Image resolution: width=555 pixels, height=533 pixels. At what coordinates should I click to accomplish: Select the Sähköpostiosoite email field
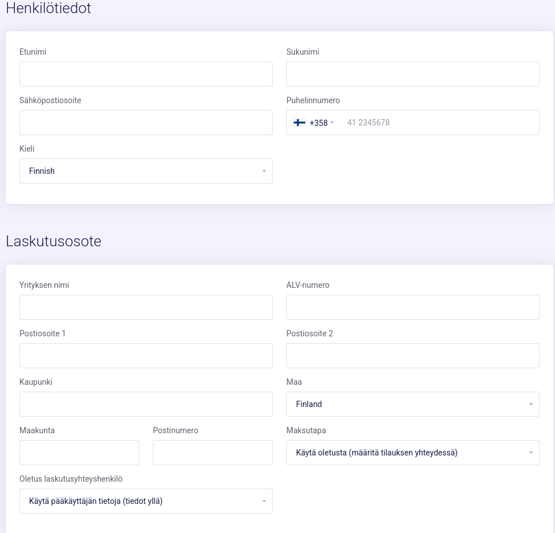coord(146,123)
